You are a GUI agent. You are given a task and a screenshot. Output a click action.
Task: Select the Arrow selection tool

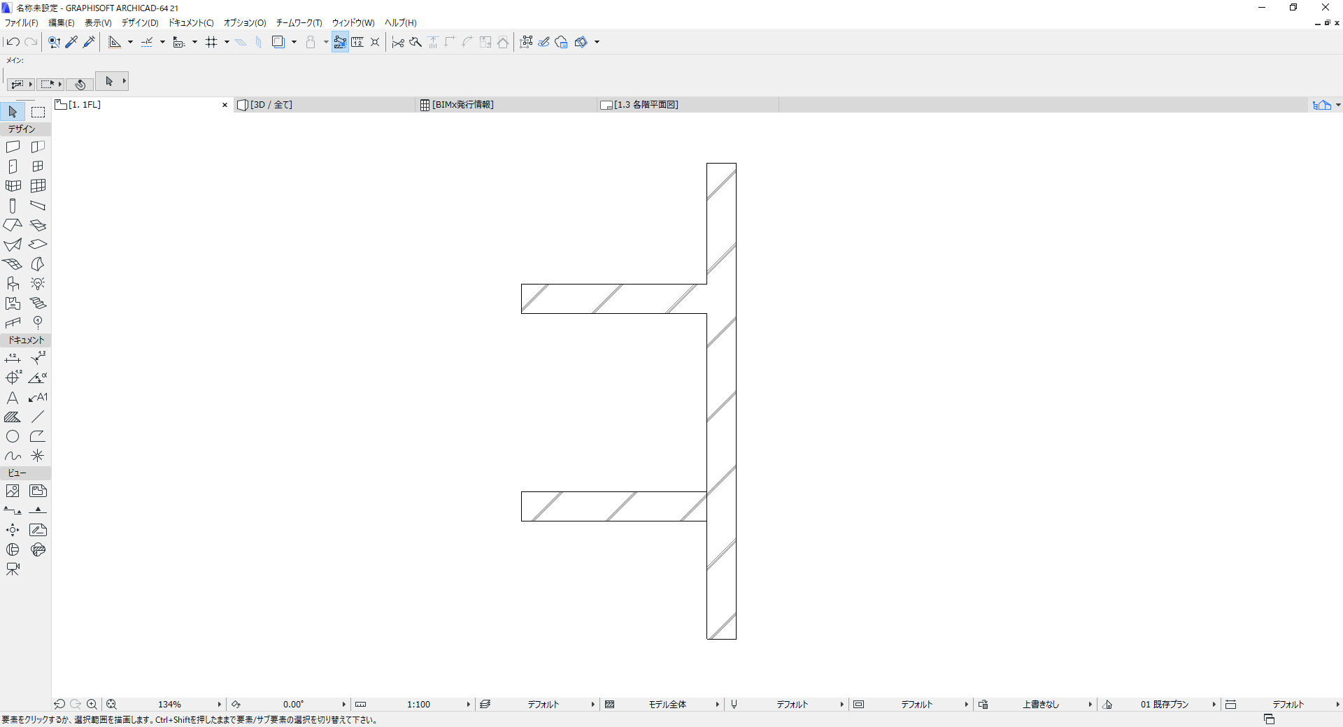pos(13,112)
